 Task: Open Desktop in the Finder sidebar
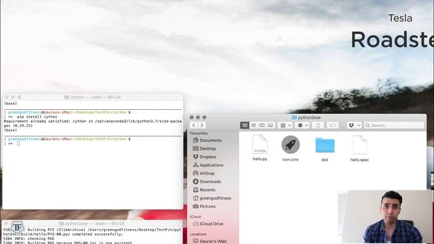pos(204,148)
